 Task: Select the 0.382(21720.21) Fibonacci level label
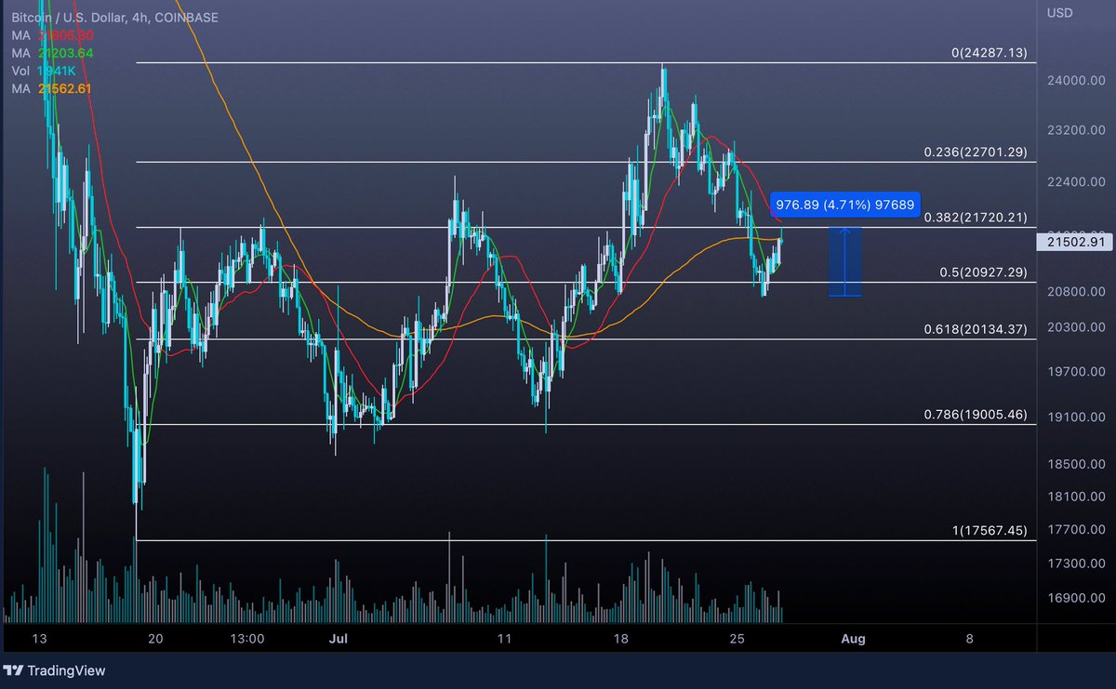pyautogui.click(x=976, y=218)
